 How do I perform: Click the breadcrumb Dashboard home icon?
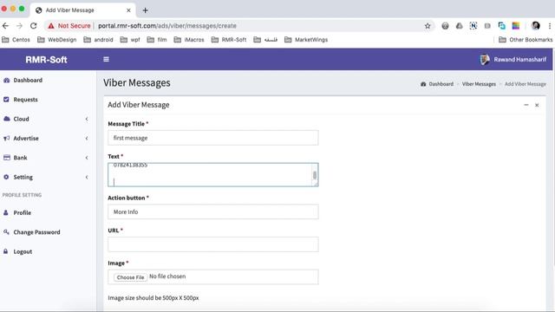[423, 84]
